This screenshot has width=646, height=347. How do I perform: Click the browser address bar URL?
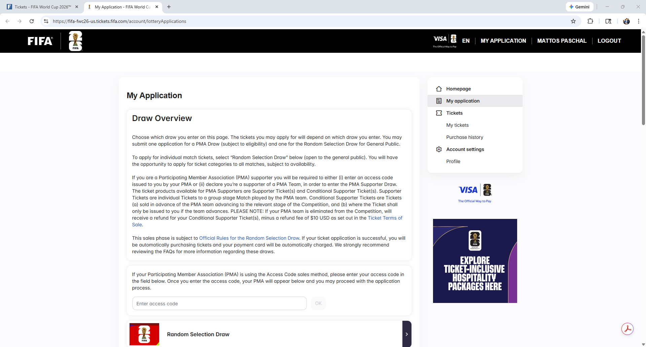(x=119, y=21)
